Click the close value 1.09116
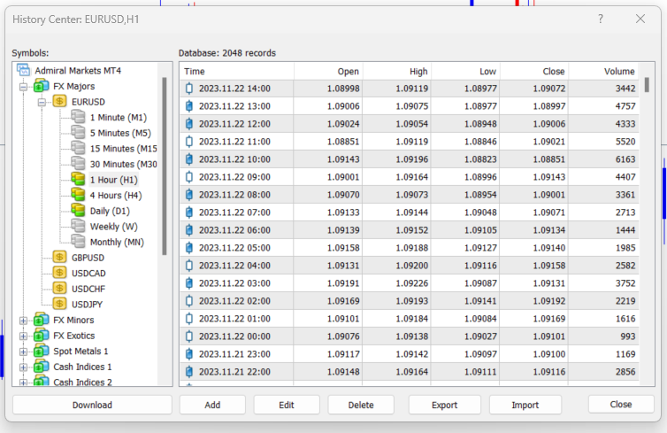 pos(549,372)
